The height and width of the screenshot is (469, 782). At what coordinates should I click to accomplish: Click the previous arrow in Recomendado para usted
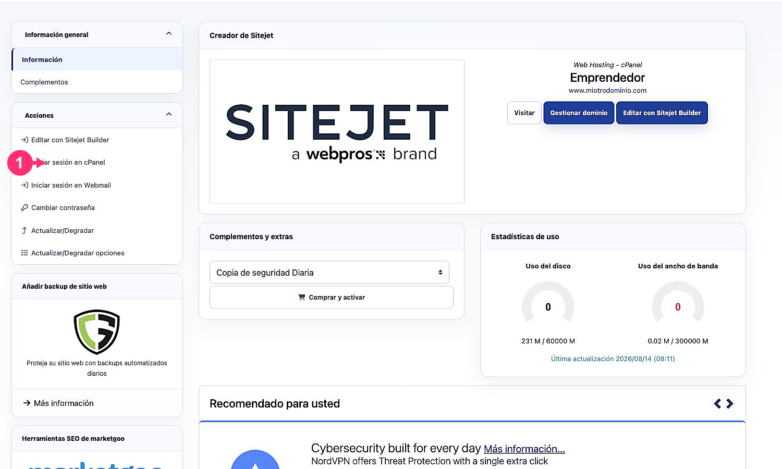tap(717, 403)
